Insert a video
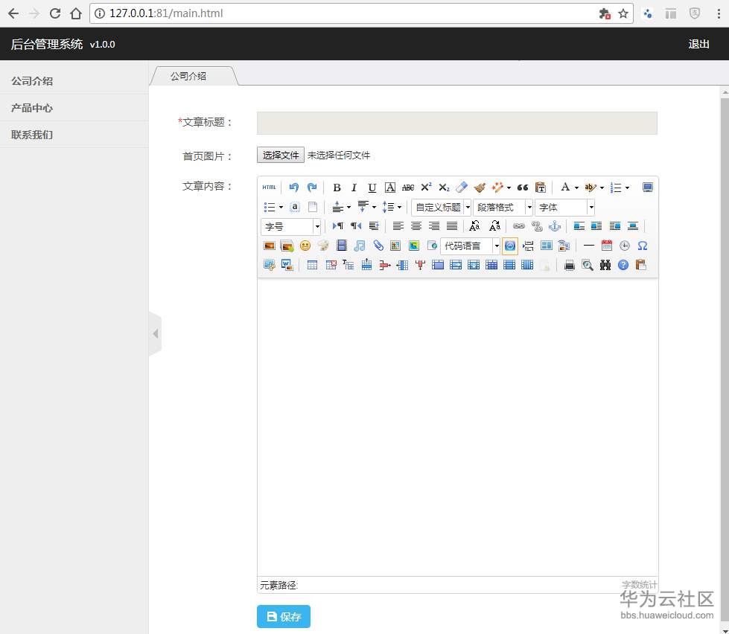 342,246
